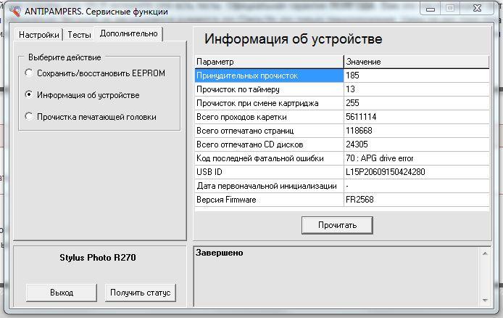Select the Всего отпечатано страниц row
The image size is (503, 318).
click(x=342, y=131)
